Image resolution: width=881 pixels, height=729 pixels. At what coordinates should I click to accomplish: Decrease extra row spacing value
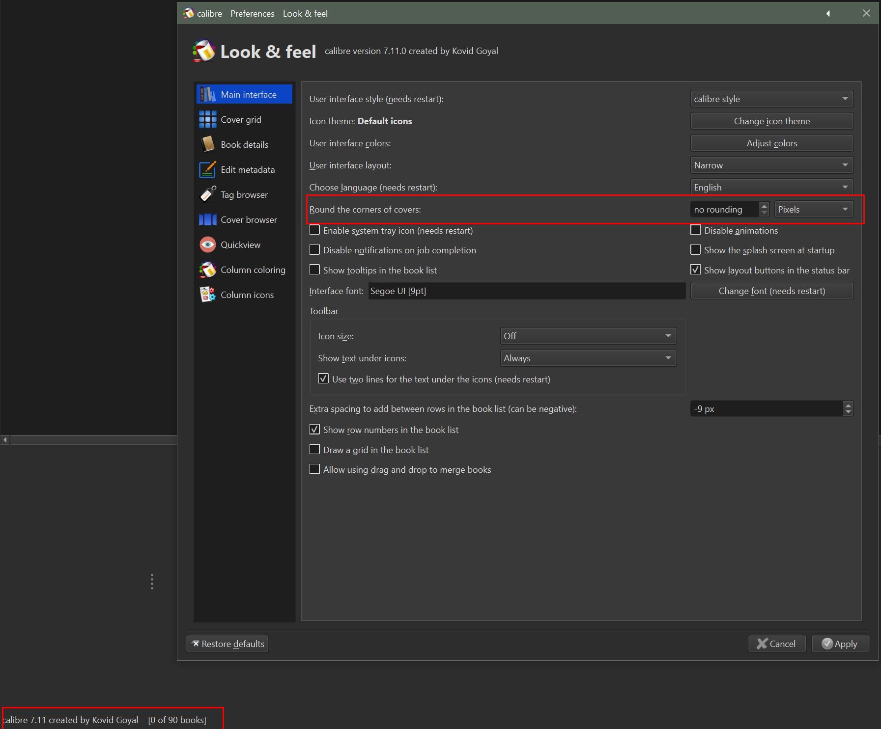click(x=848, y=412)
